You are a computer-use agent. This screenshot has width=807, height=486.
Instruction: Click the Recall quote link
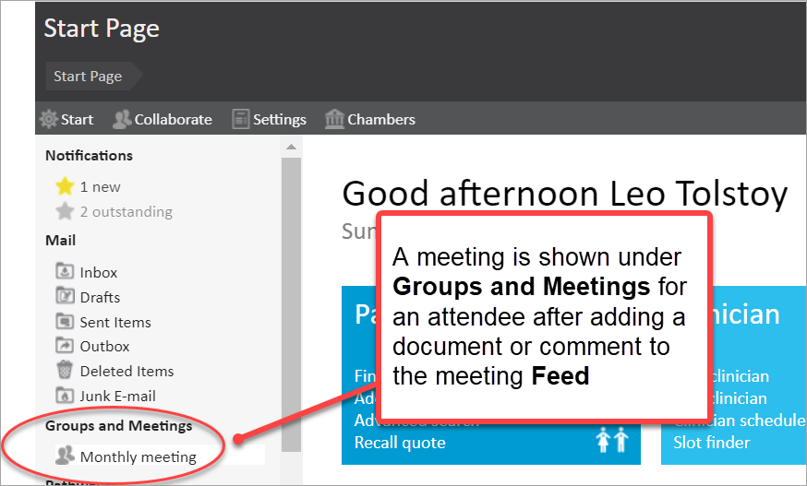click(x=399, y=443)
